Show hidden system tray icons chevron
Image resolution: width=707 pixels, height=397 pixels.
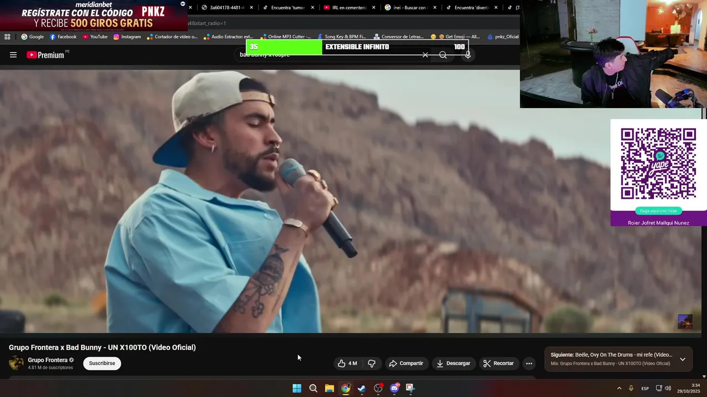tap(619, 389)
